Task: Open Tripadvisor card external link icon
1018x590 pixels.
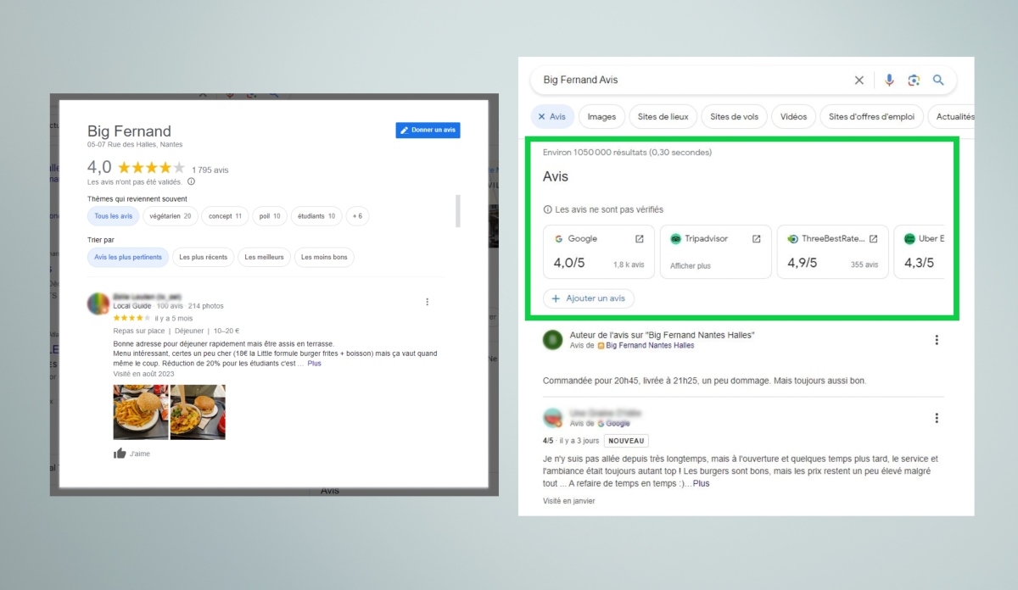Action: click(756, 239)
